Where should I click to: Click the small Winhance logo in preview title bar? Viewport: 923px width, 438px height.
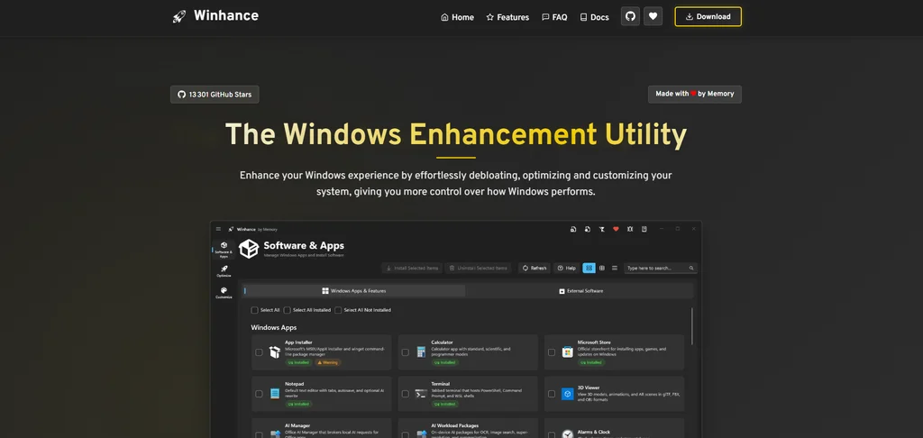click(232, 229)
